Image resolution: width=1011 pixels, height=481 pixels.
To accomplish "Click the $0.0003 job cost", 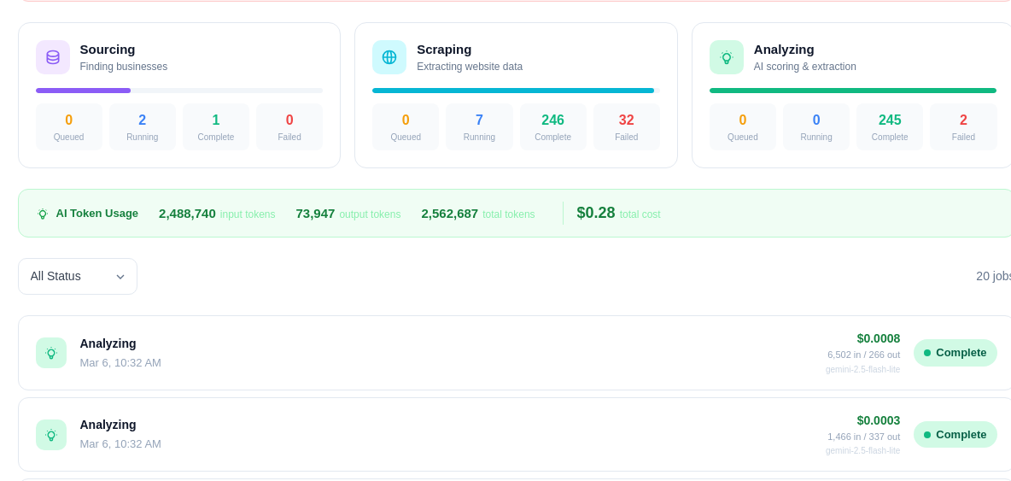I will [x=879, y=420].
